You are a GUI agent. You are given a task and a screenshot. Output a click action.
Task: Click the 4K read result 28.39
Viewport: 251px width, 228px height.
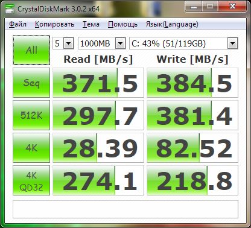click(x=98, y=148)
